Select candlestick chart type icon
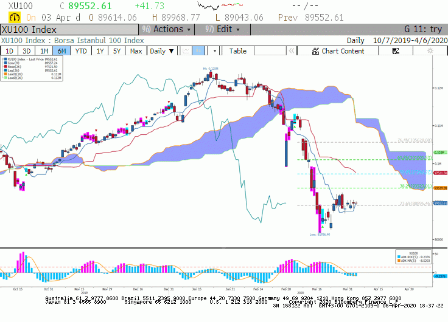 click(198, 51)
